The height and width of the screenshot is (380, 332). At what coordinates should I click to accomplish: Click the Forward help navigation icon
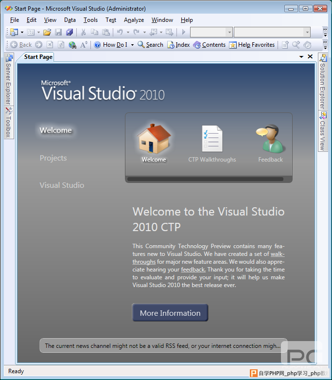click(38, 45)
